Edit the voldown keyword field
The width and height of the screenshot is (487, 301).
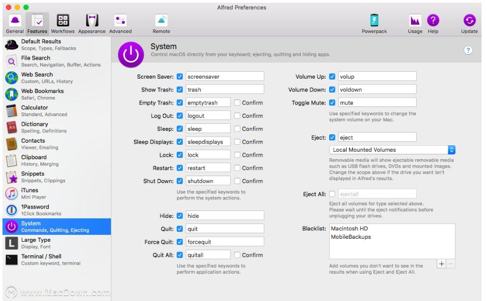377,90
